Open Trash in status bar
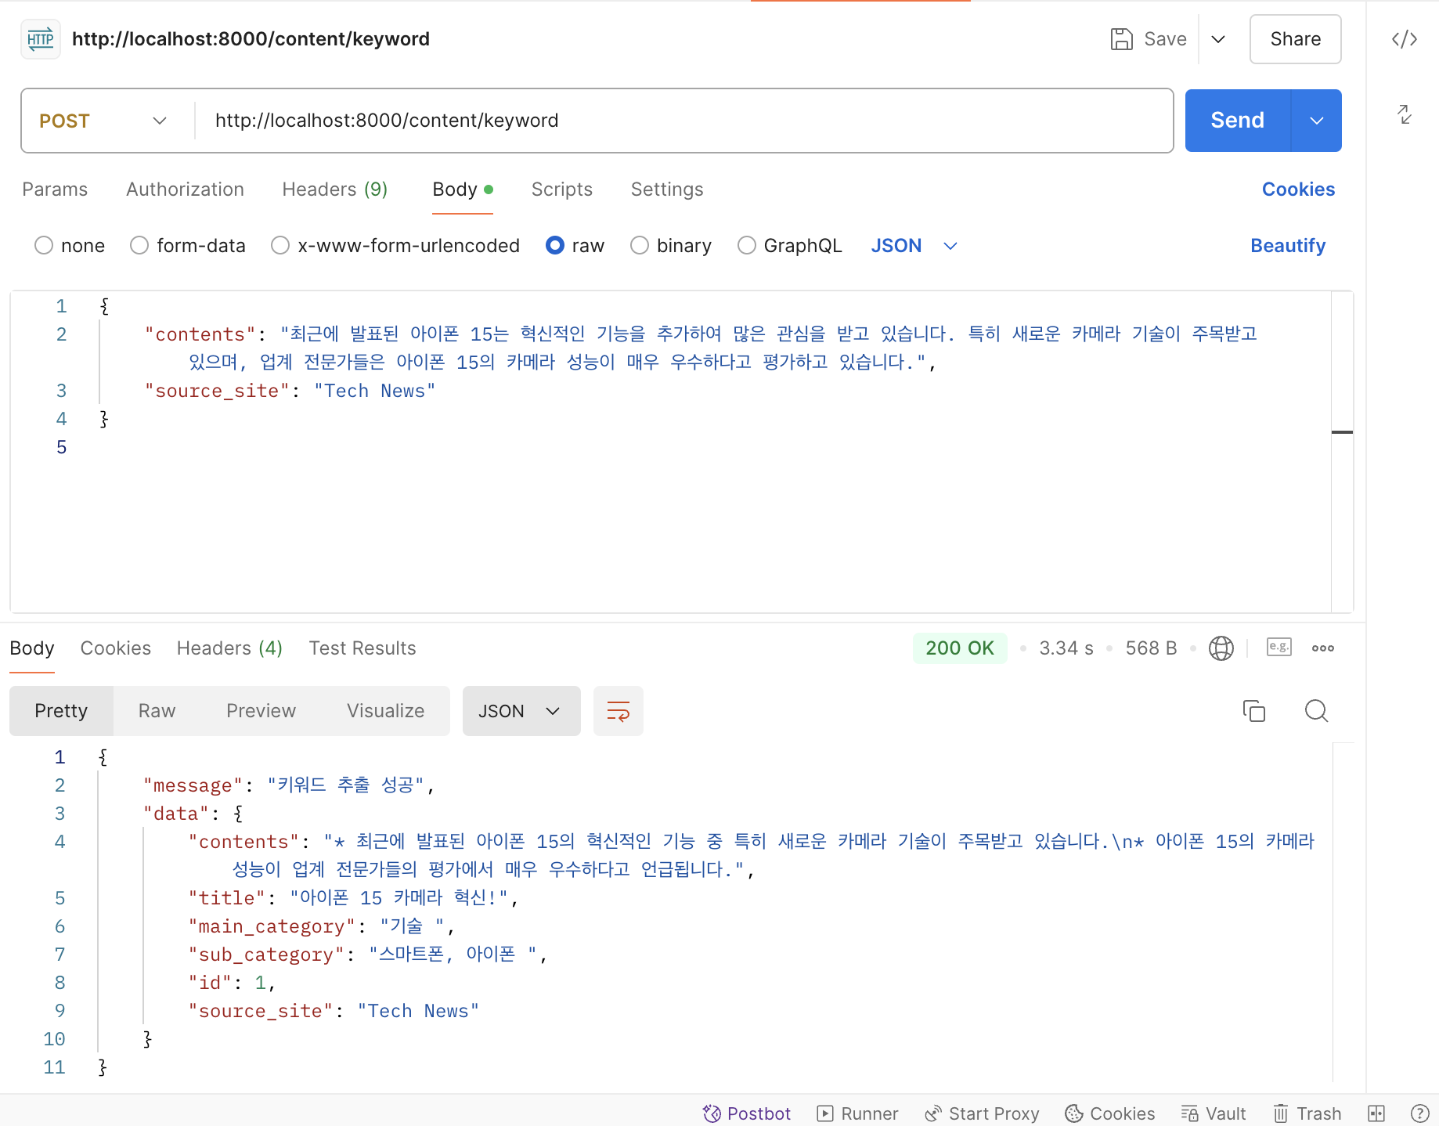Viewport: 1439px width, 1126px height. click(x=1307, y=1113)
